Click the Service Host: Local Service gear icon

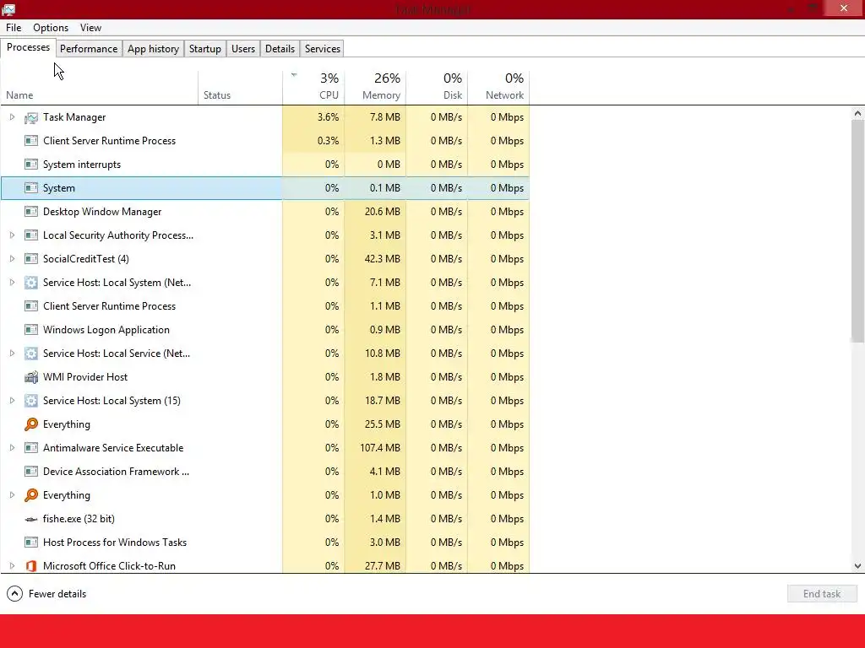(31, 354)
